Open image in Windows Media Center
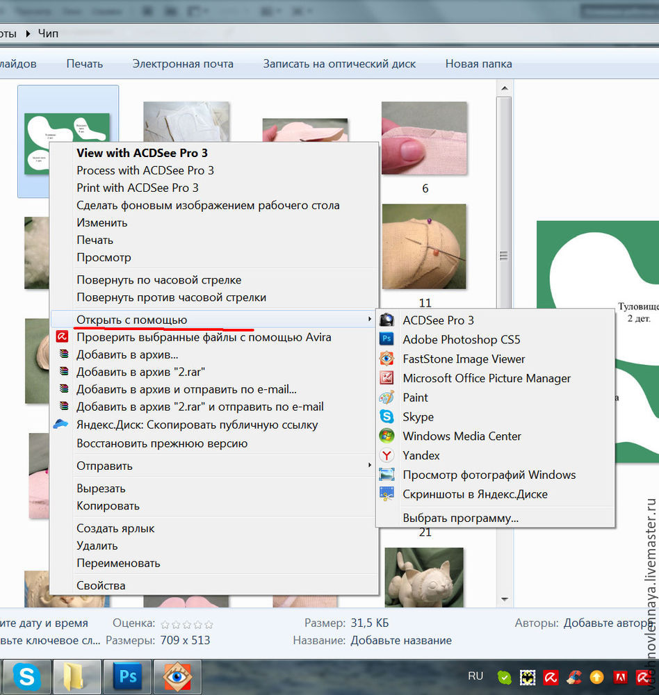The width and height of the screenshot is (659, 695). click(x=495, y=436)
